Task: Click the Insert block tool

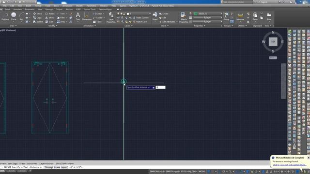Action: point(155,16)
